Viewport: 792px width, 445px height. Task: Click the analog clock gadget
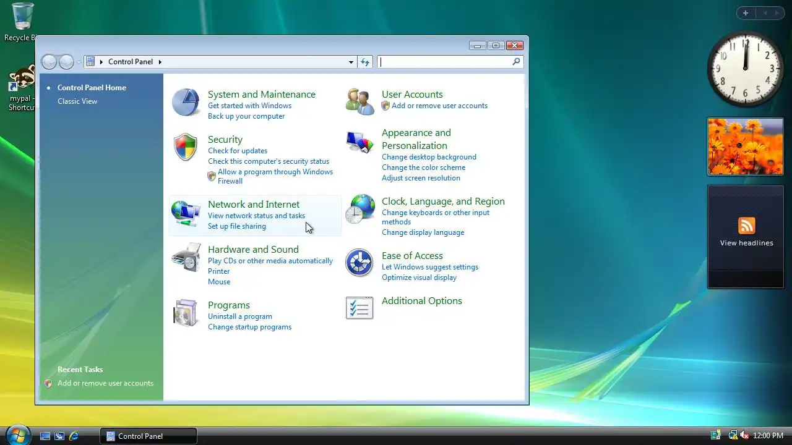coord(746,69)
